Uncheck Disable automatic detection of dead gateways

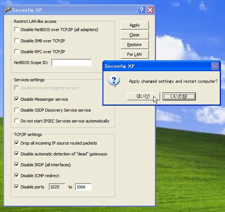pos(16,154)
